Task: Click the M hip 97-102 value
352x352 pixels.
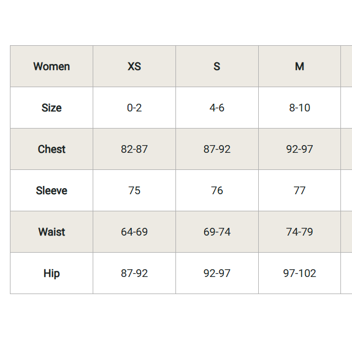Action: (x=300, y=273)
